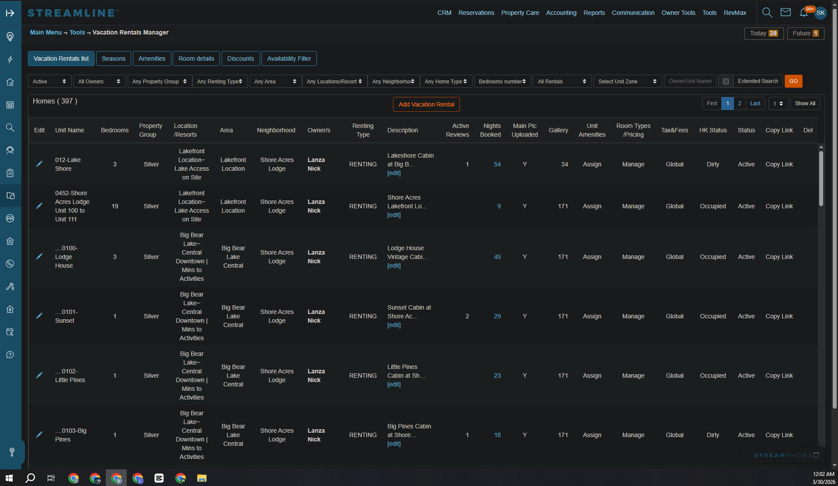Viewport: 838px width, 486px height.
Task: Click the Owner/Unit Name search field
Action: pos(690,81)
